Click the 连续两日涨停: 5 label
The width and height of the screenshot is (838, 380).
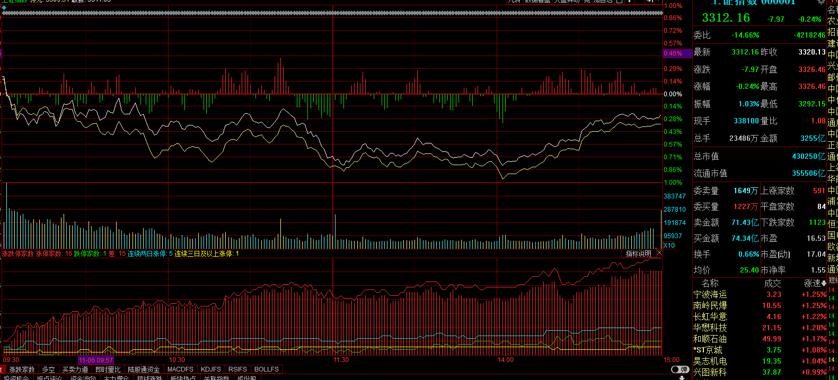(x=150, y=254)
